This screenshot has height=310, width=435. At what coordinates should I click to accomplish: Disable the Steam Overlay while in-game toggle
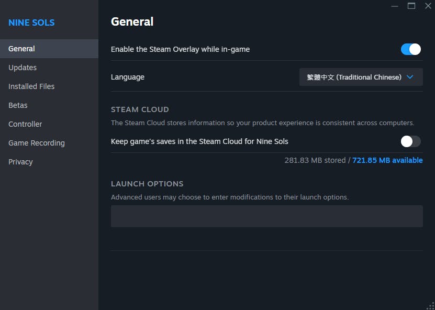411,49
